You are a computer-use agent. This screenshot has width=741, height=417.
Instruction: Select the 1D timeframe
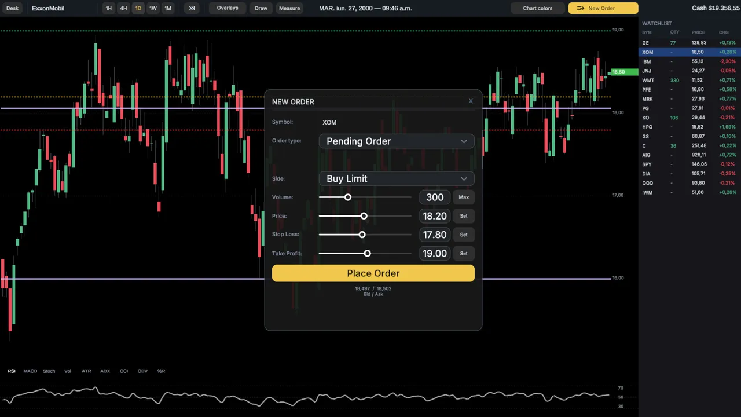[138, 8]
